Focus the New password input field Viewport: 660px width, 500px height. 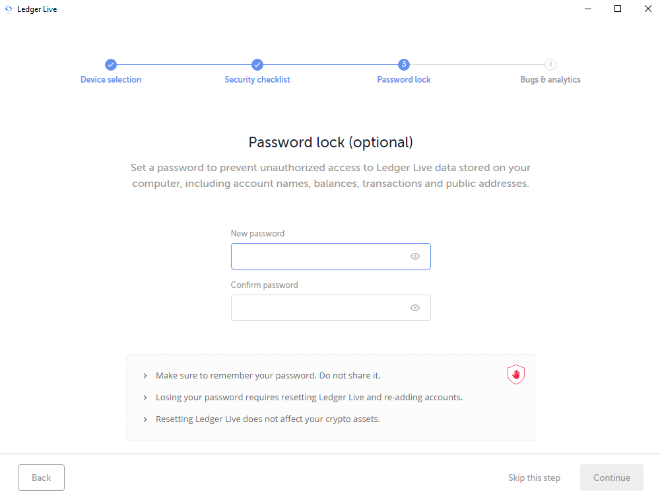point(331,256)
